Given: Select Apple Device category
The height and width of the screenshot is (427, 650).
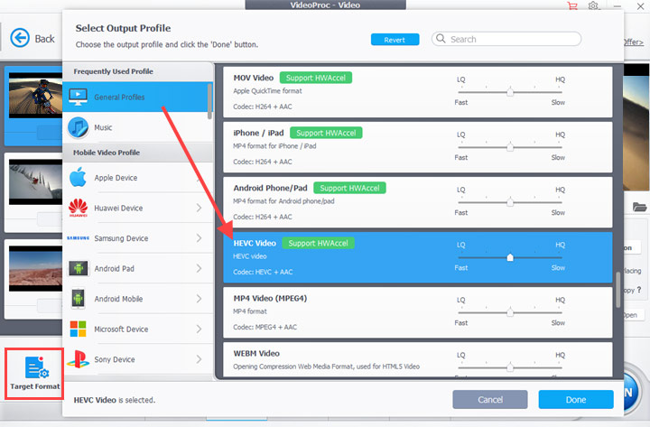Looking at the screenshot, I should [x=135, y=178].
